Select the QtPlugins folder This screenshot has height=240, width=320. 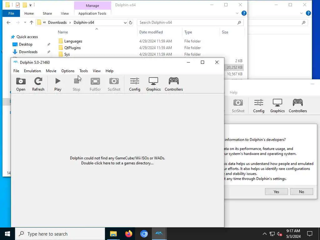[72, 48]
